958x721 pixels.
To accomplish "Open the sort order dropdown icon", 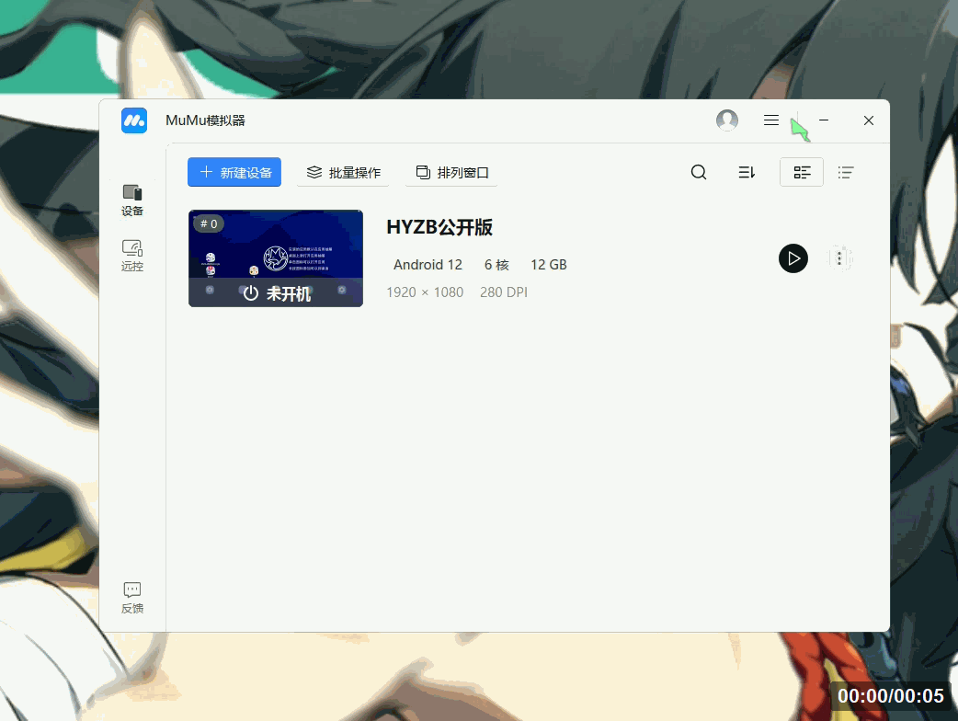I will [x=747, y=172].
